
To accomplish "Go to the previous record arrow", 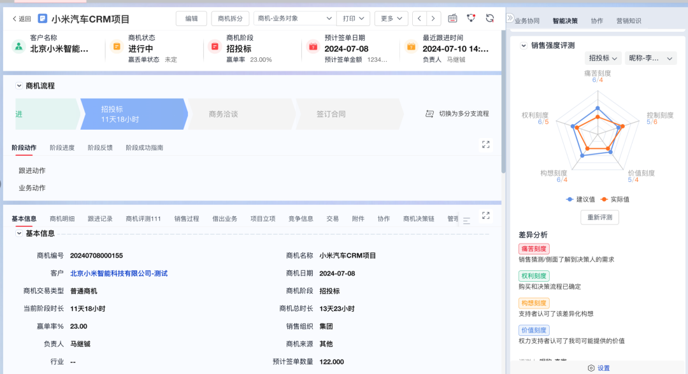I will pos(419,18).
